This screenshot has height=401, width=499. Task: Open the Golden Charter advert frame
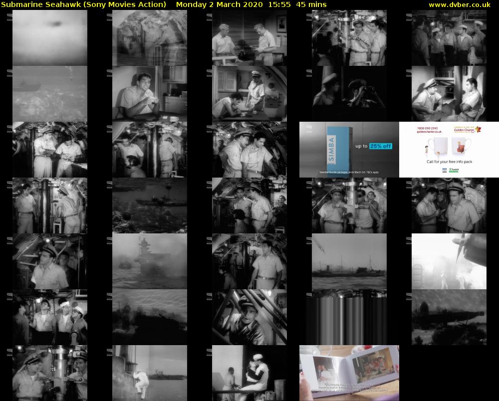pos(449,150)
